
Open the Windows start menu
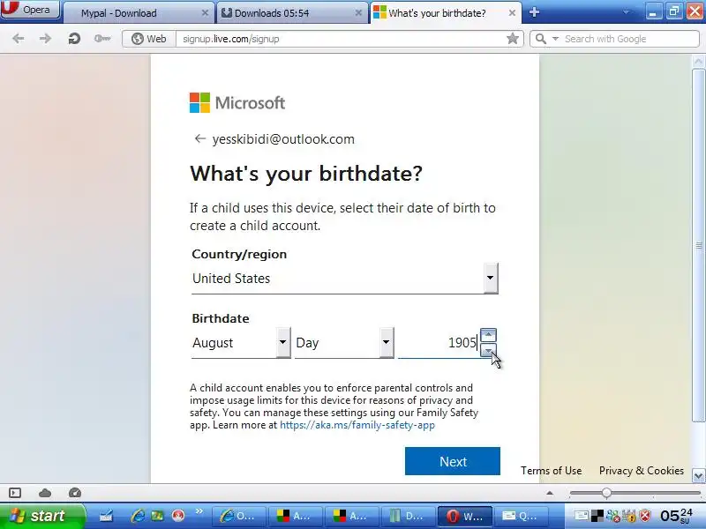[x=42, y=516]
